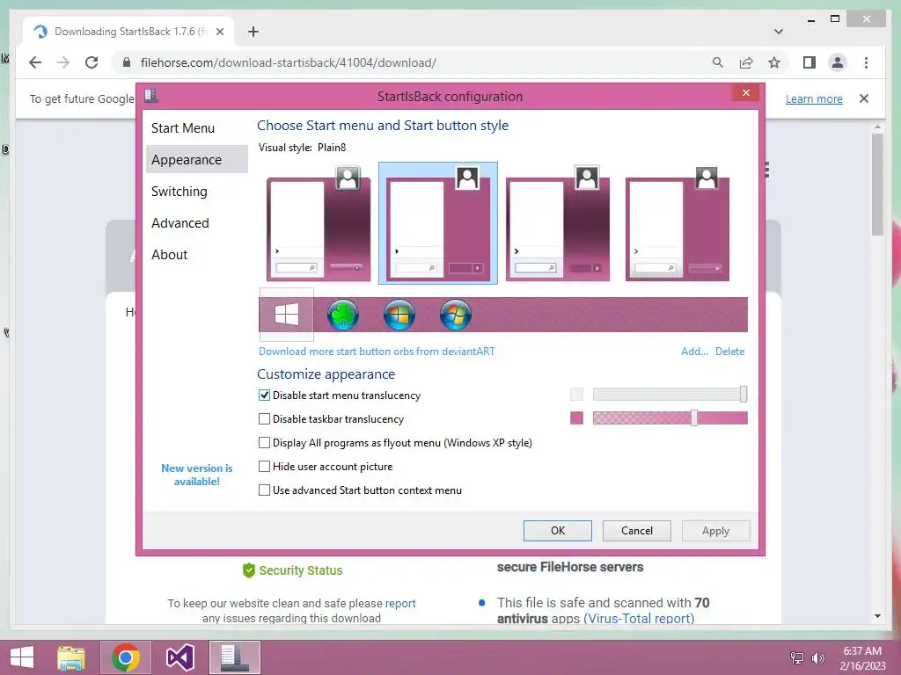901x675 pixels.
Task: Click the start menu translucency slider handle
Action: (x=744, y=394)
